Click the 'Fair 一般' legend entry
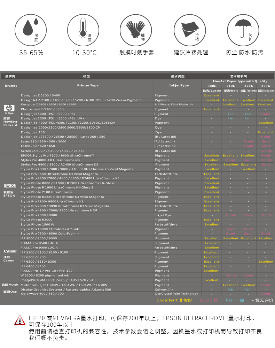Viewport: 275px width, 348px height. (235, 300)
